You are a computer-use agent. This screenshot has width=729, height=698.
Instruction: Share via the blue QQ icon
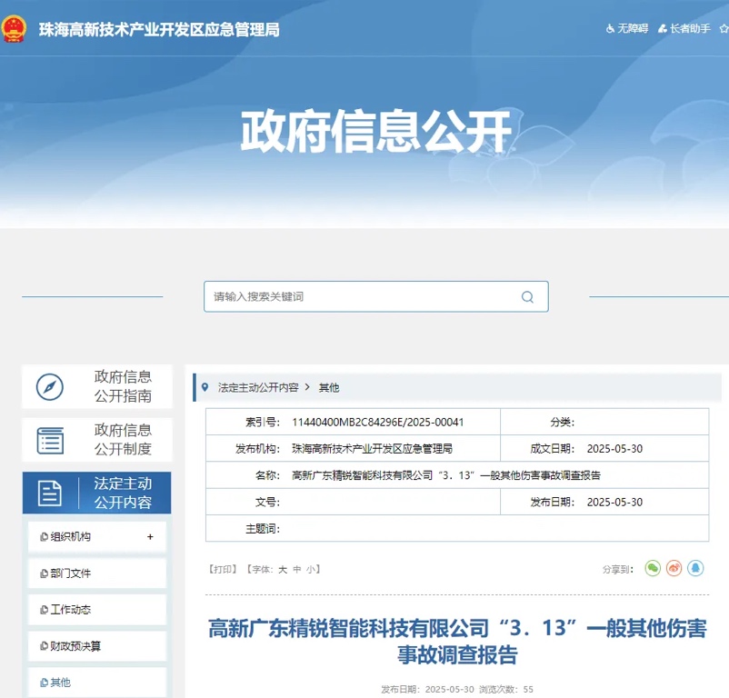click(x=695, y=568)
